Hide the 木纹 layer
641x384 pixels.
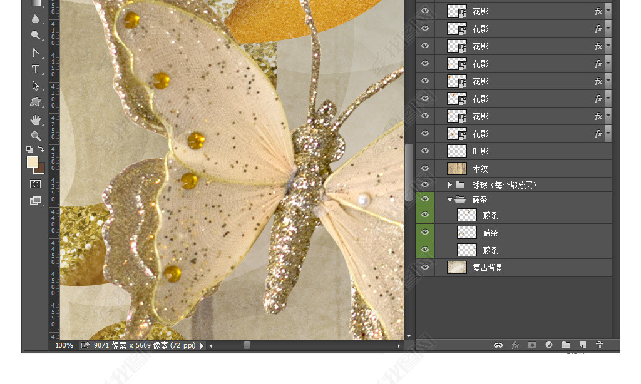tap(425, 169)
